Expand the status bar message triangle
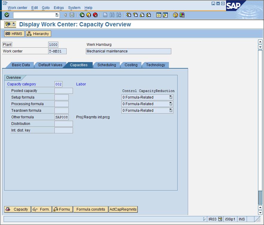Image resolution: width=264 pixels, height=225 pixels. (204, 219)
